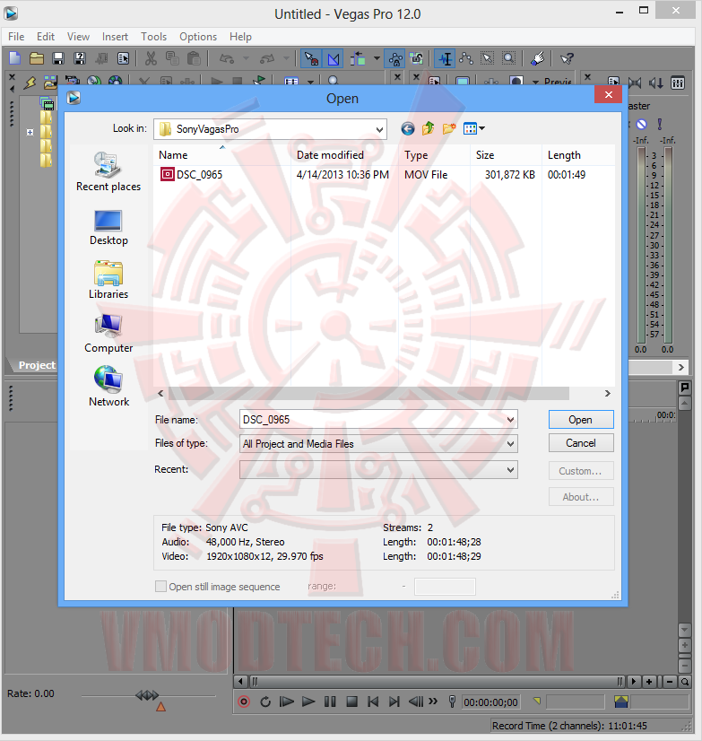This screenshot has width=702, height=741.
Task: Sort by the Name column header
Action: (x=222, y=155)
